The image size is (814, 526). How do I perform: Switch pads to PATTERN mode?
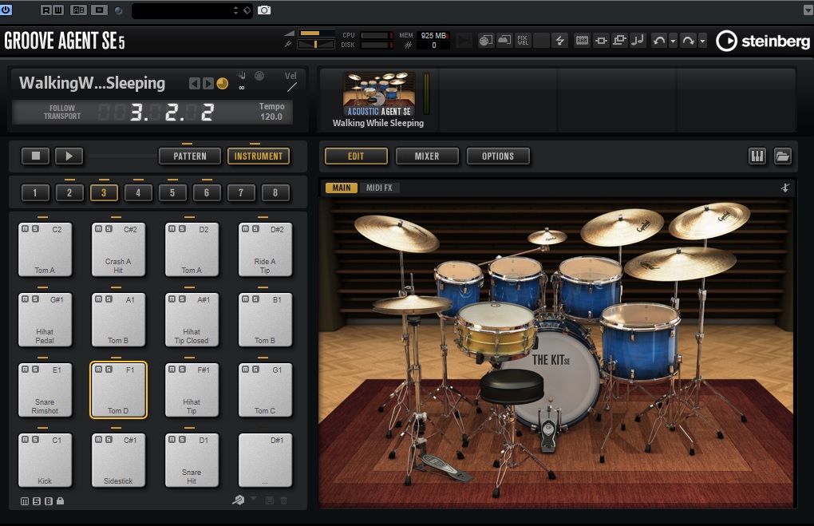click(190, 156)
